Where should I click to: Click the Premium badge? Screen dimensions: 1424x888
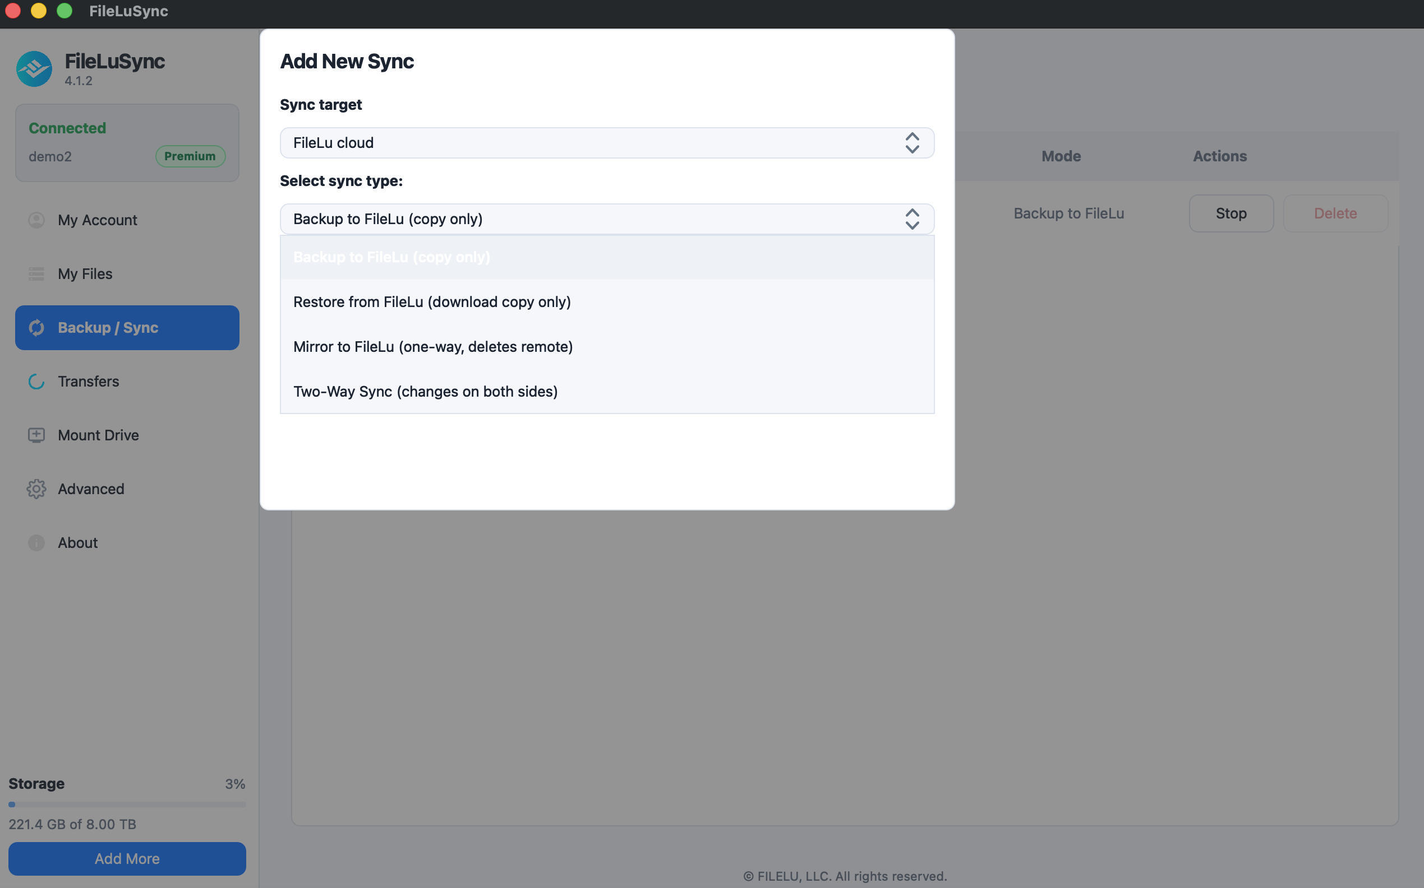pos(190,156)
